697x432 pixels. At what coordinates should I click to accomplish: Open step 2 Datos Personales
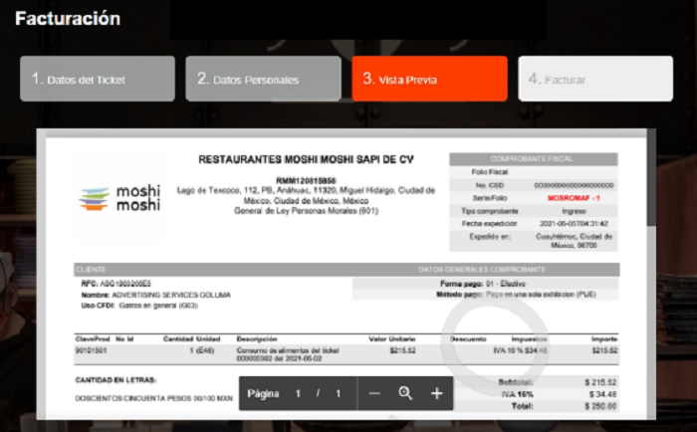click(x=263, y=79)
